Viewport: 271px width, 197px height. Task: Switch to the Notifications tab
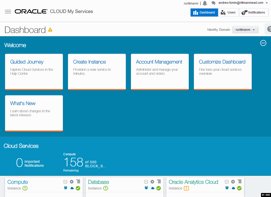point(254,12)
